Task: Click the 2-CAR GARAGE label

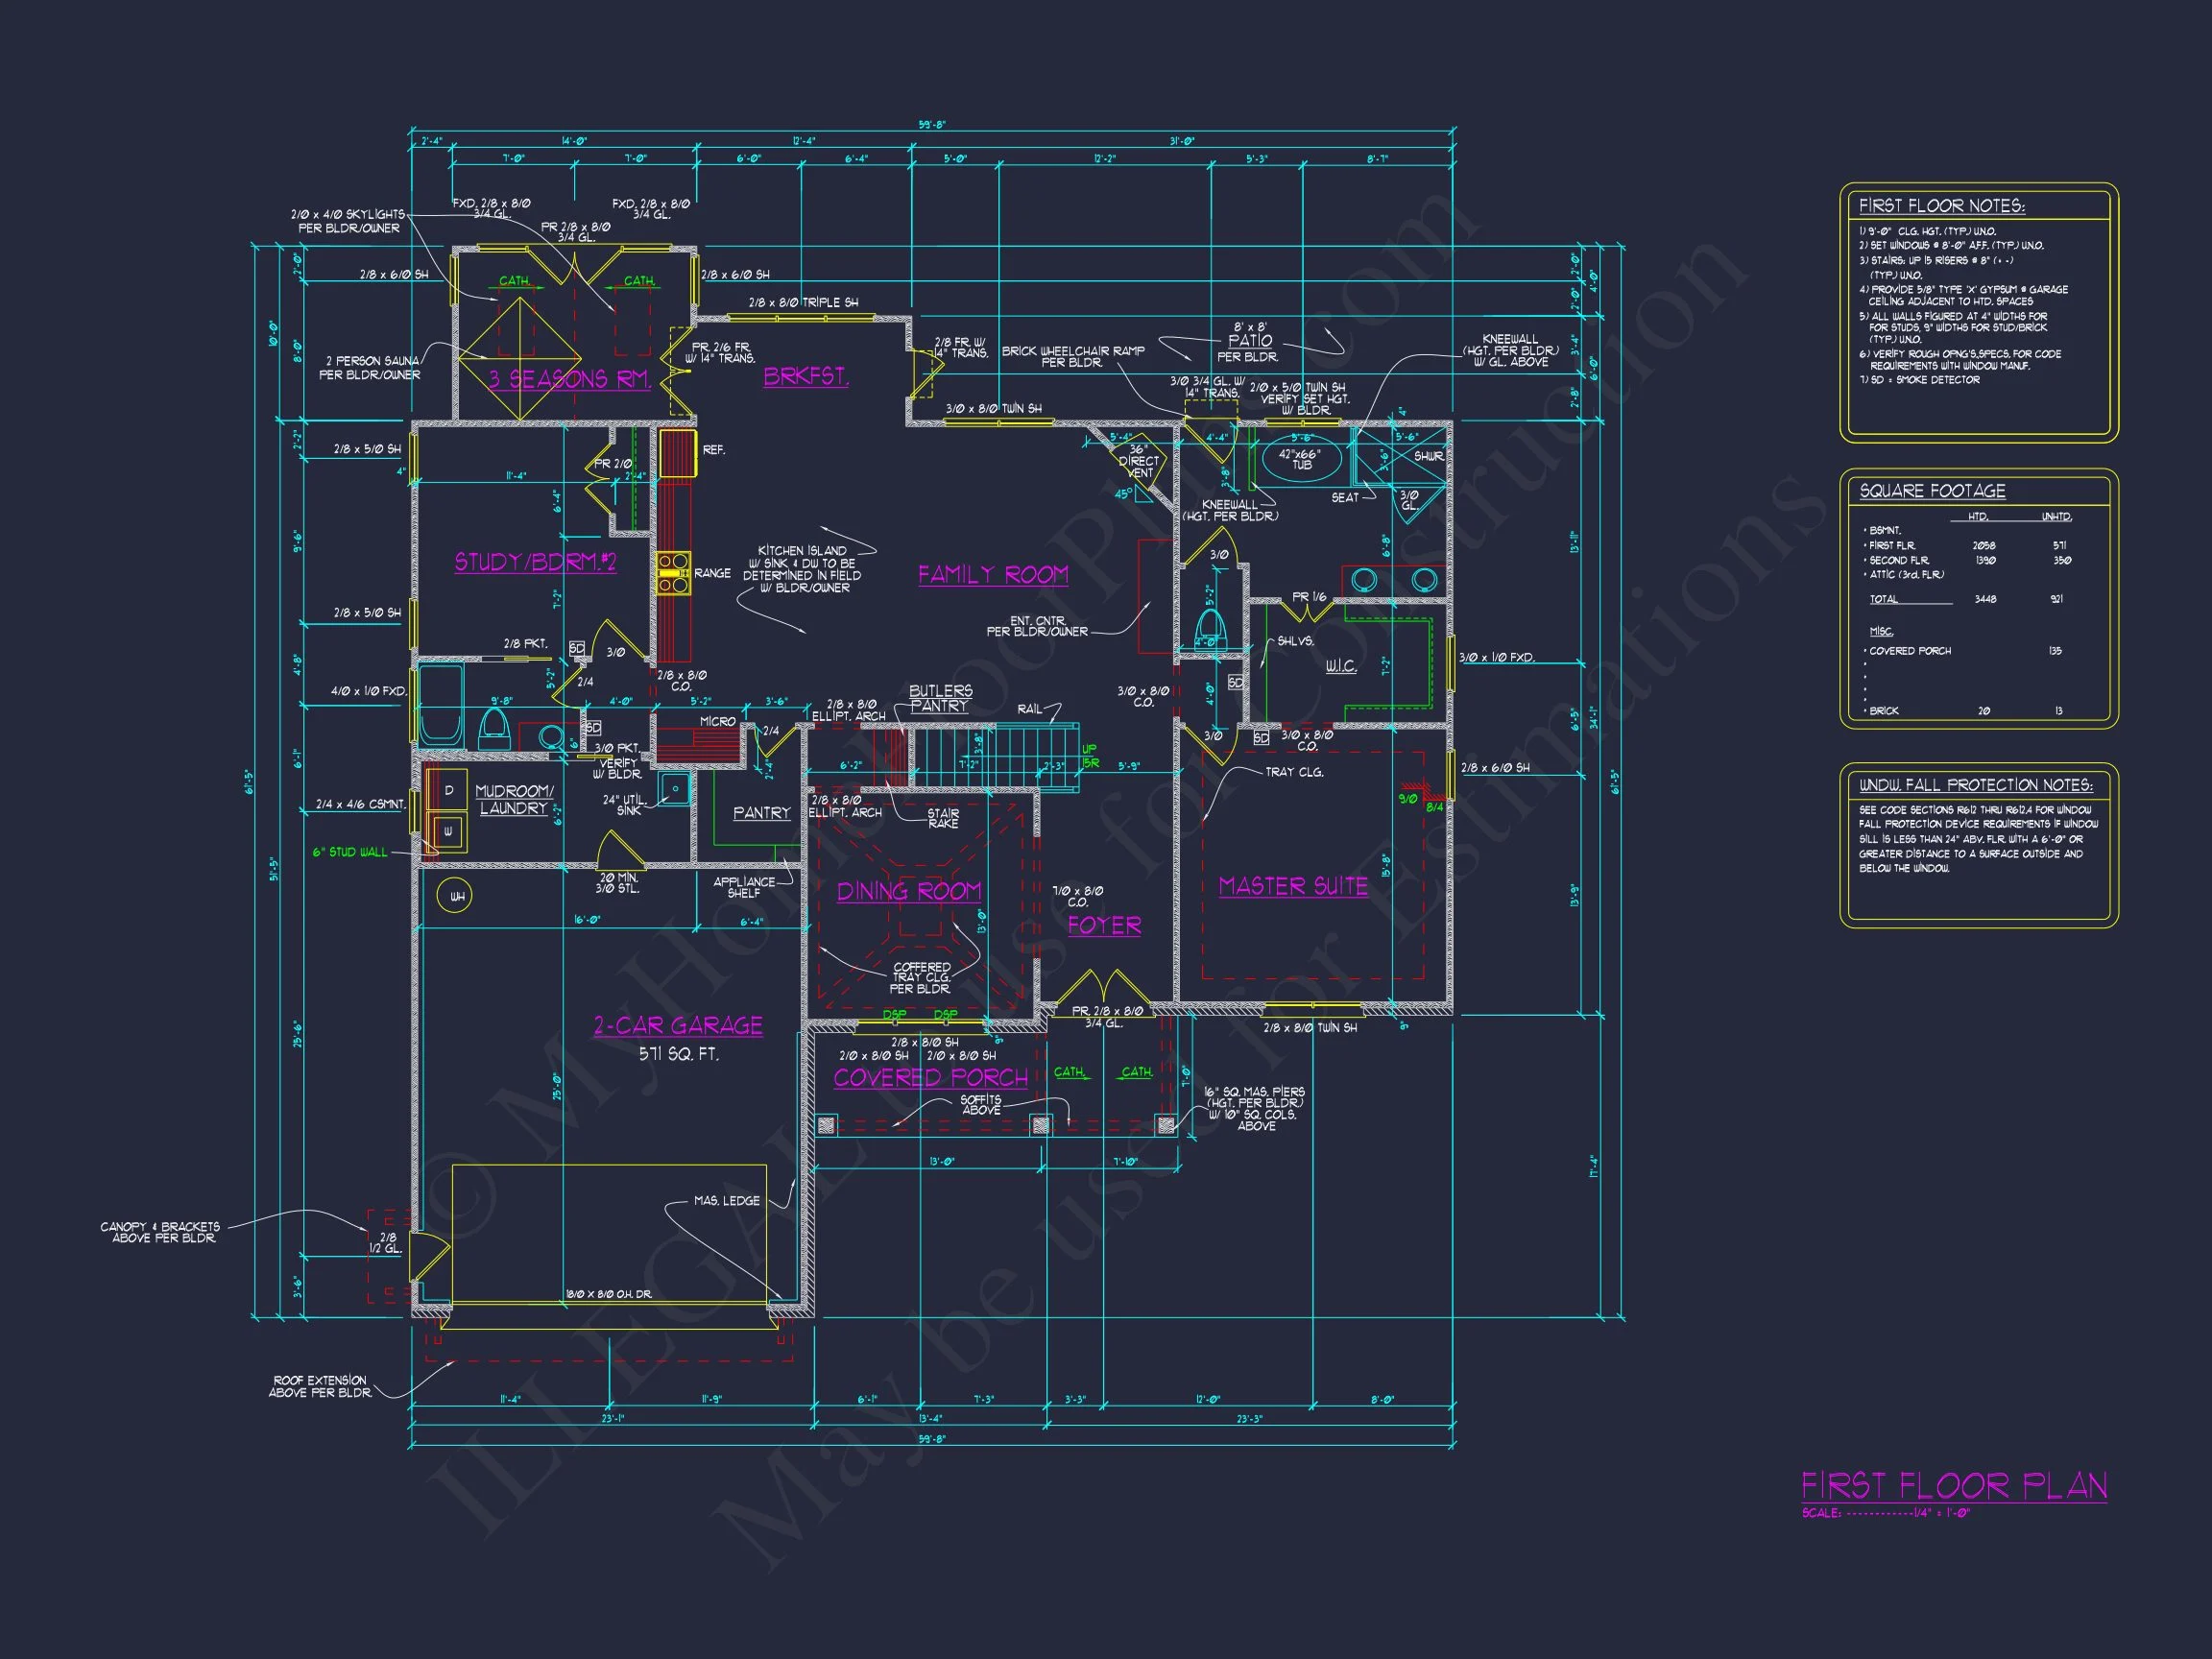Action: click(678, 1026)
